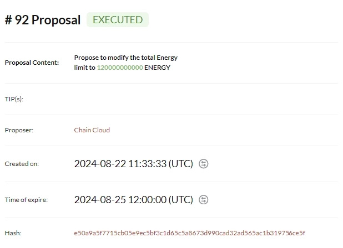Click the Time of expire label
This screenshot has height=248, width=343.
(26, 200)
